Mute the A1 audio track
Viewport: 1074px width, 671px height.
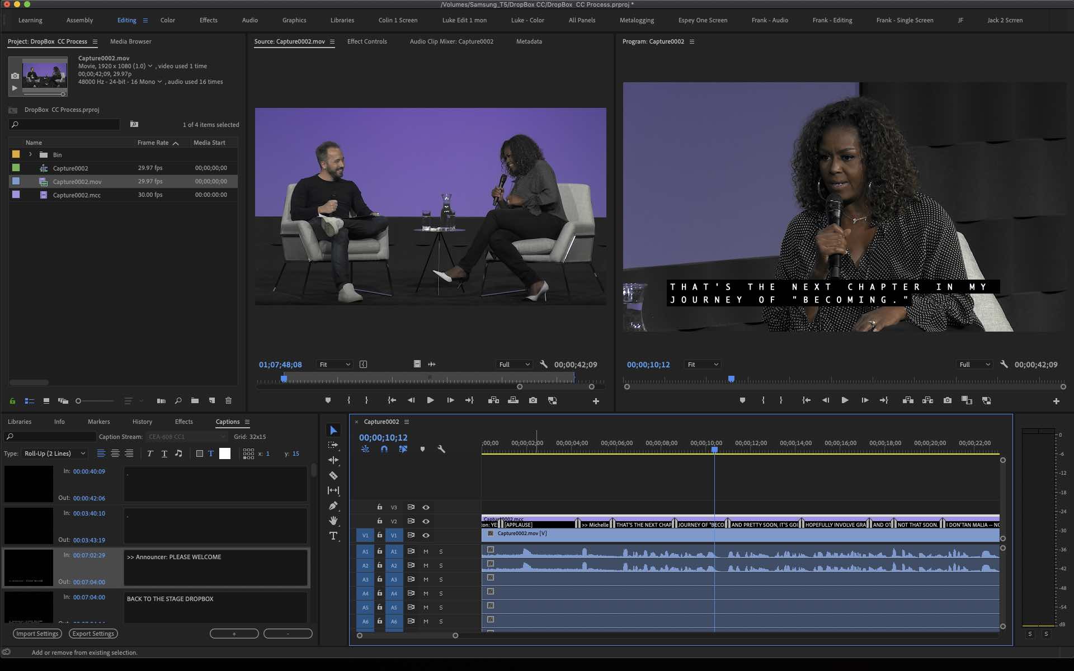(x=425, y=552)
